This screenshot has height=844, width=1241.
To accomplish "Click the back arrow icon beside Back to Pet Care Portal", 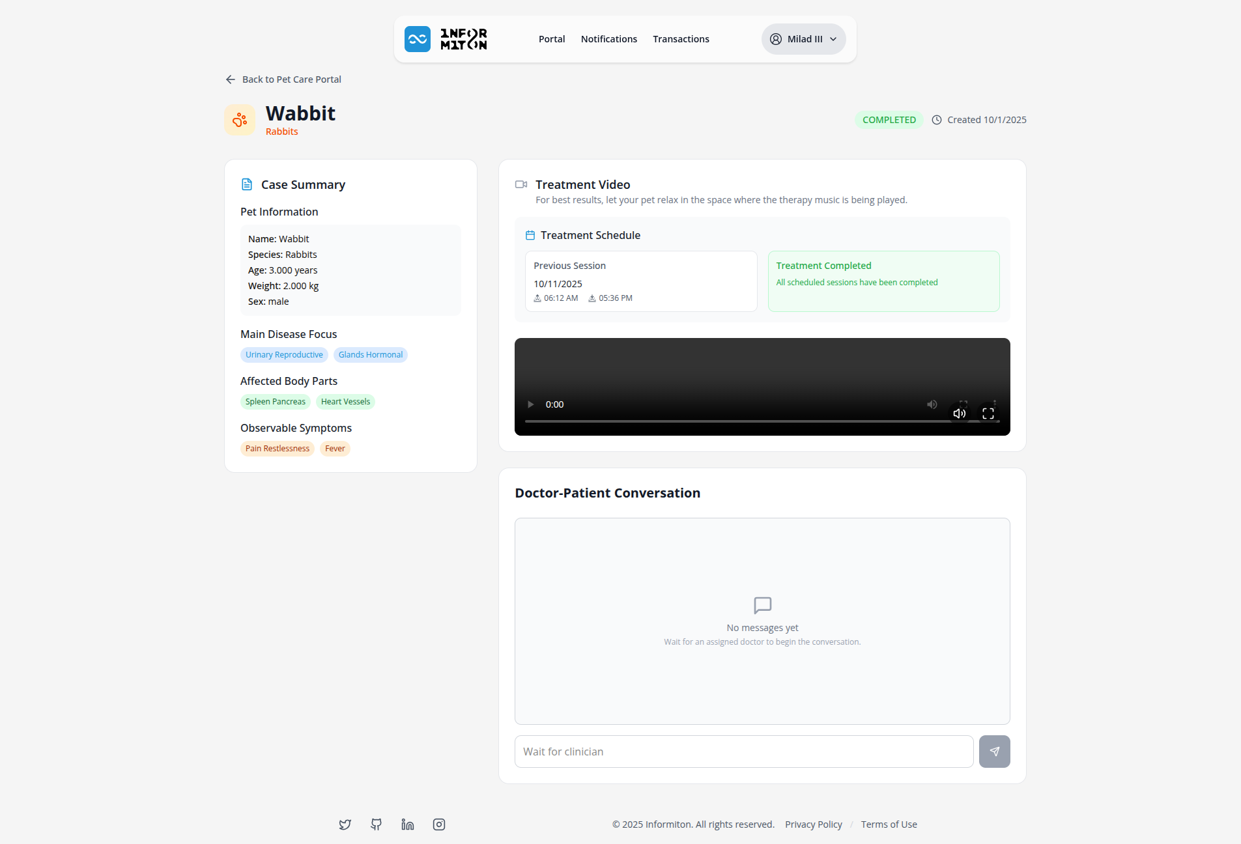I will 231,79.
